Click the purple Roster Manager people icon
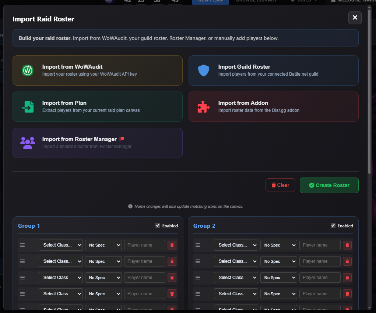The width and height of the screenshot is (376, 313). [x=28, y=143]
